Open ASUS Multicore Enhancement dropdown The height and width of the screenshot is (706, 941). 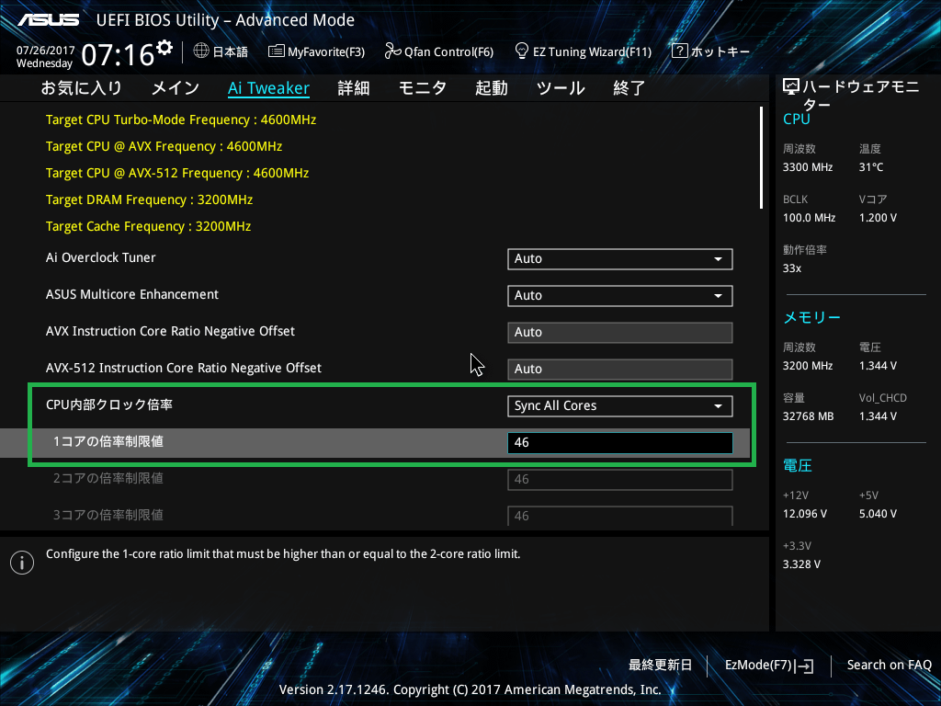point(620,295)
